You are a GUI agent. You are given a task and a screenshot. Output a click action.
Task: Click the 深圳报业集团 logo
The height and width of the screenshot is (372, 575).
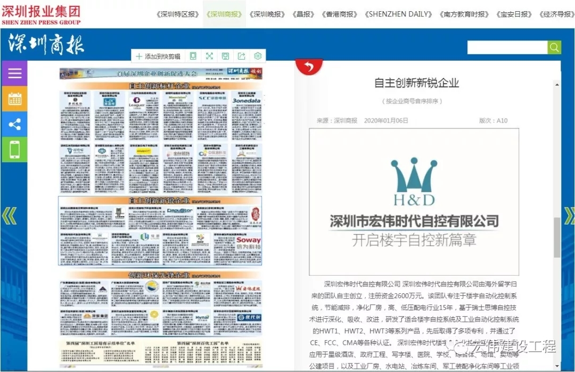point(41,15)
